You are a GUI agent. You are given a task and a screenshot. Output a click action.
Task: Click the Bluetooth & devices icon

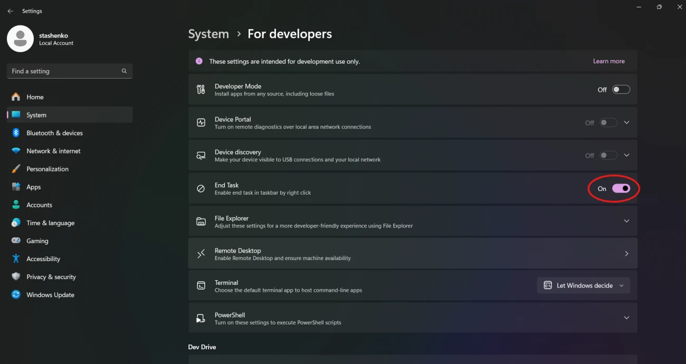click(x=16, y=133)
